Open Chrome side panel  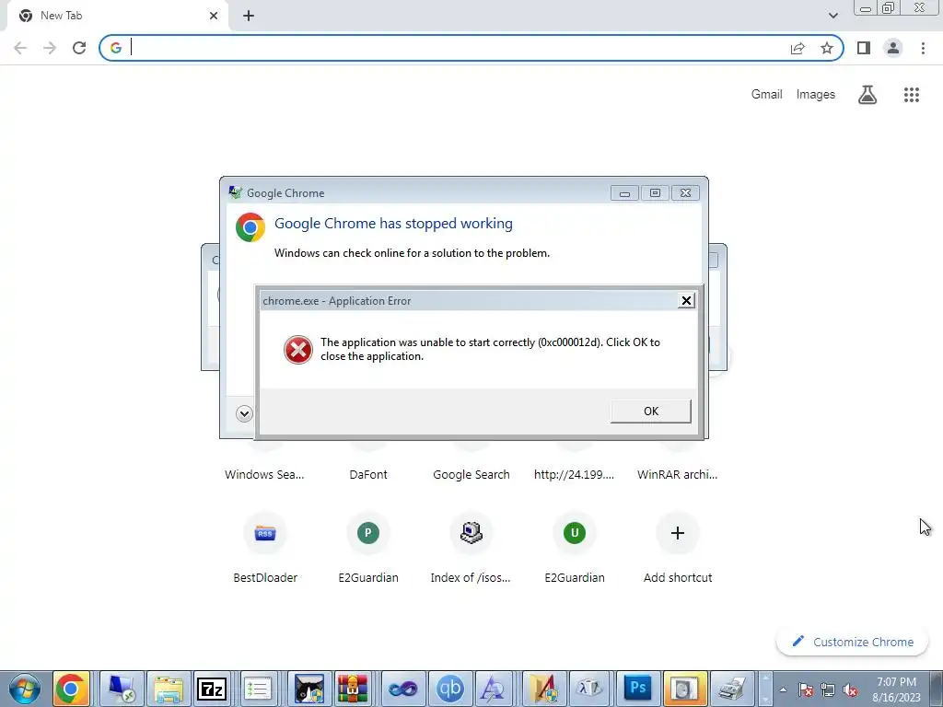[864, 48]
